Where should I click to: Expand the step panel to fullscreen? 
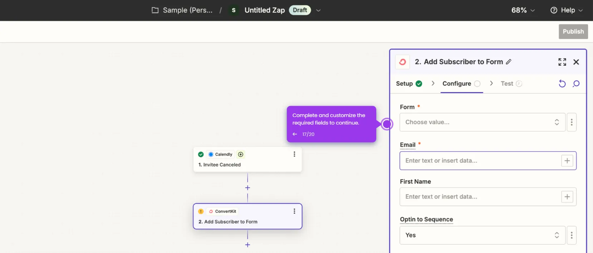pyautogui.click(x=562, y=62)
